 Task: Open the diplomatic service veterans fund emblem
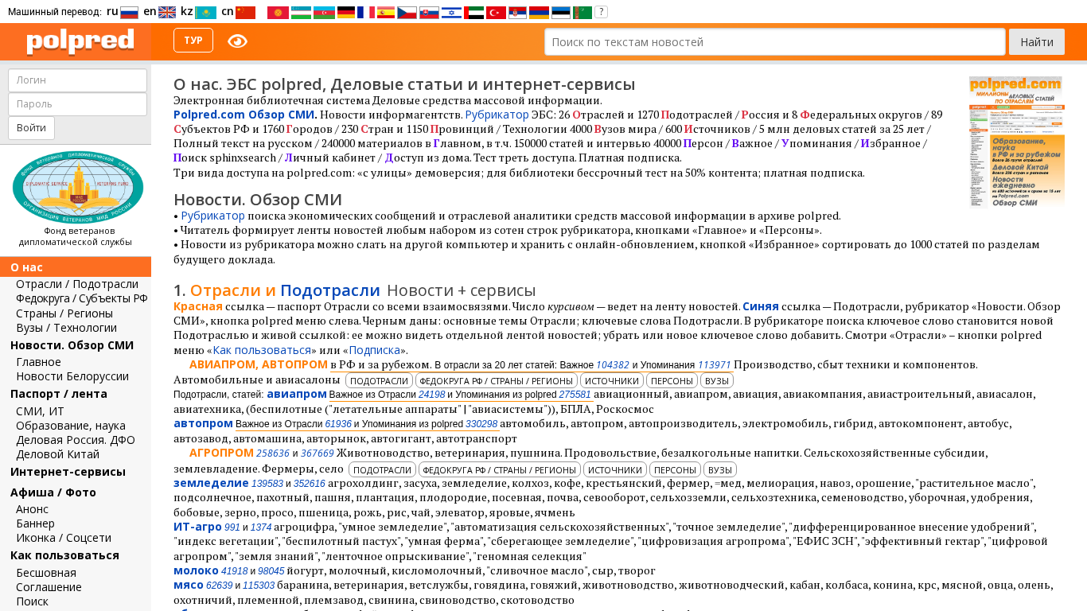click(77, 187)
